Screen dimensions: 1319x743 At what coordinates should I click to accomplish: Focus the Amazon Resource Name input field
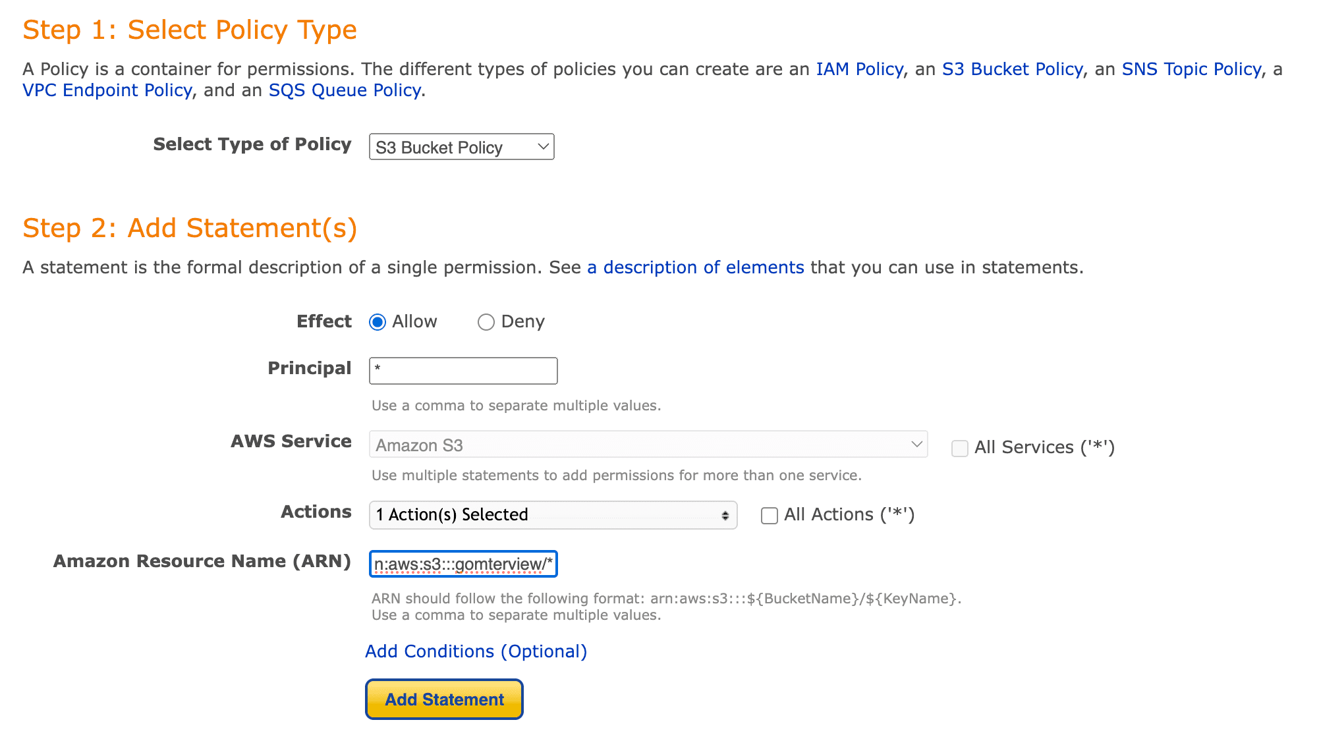coord(463,564)
